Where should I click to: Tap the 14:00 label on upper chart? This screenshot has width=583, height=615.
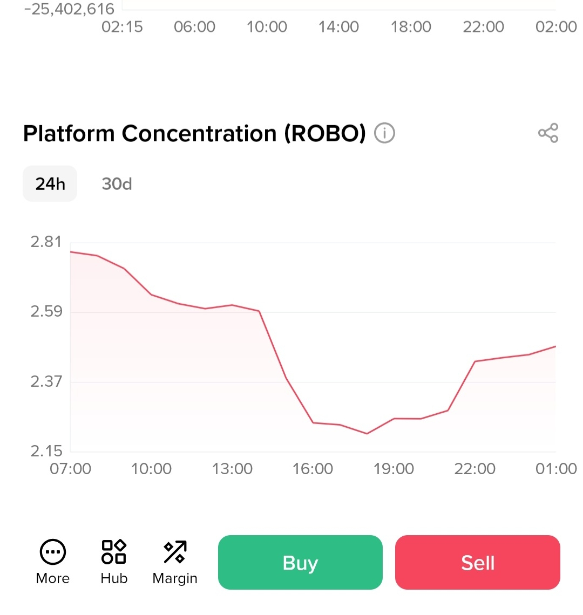pyautogui.click(x=338, y=27)
